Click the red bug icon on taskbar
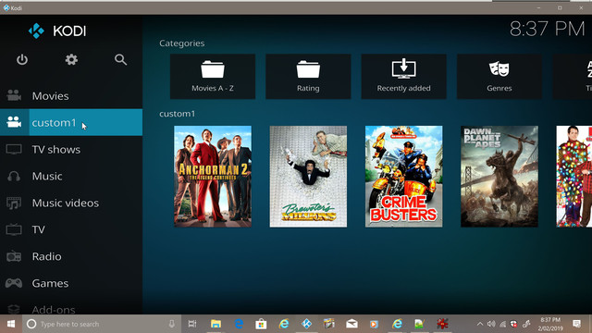The width and height of the screenshot is (592, 333). coord(442,324)
